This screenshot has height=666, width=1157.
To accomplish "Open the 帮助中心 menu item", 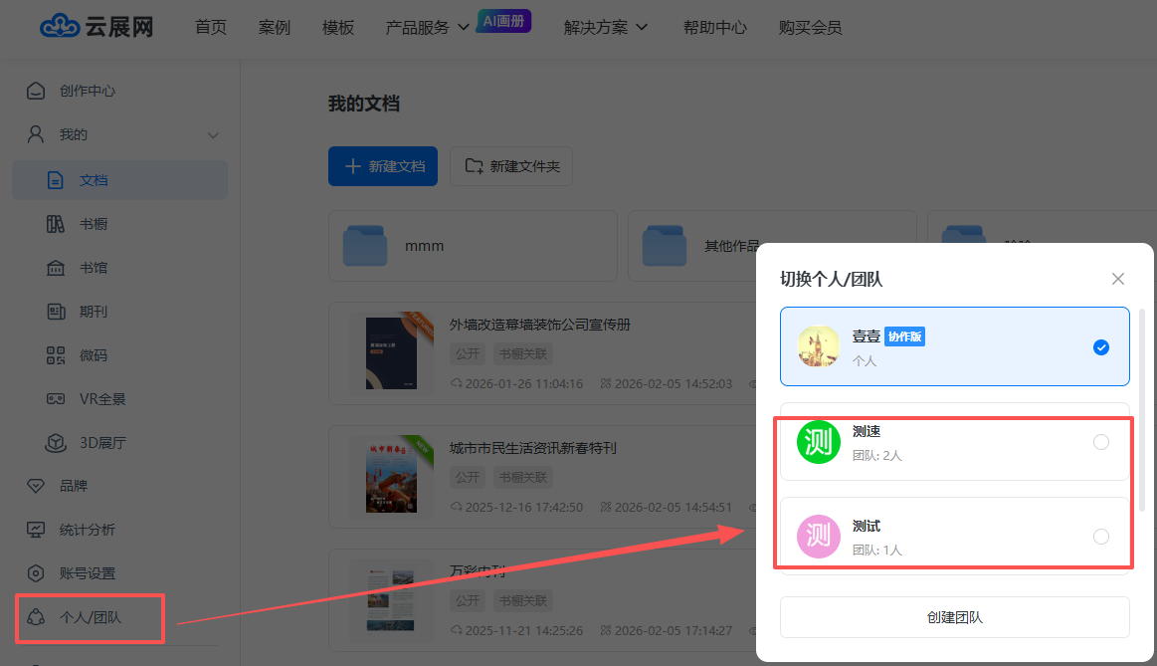I will [714, 28].
